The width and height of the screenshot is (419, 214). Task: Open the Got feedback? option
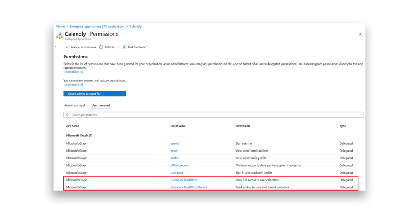point(135,47)
